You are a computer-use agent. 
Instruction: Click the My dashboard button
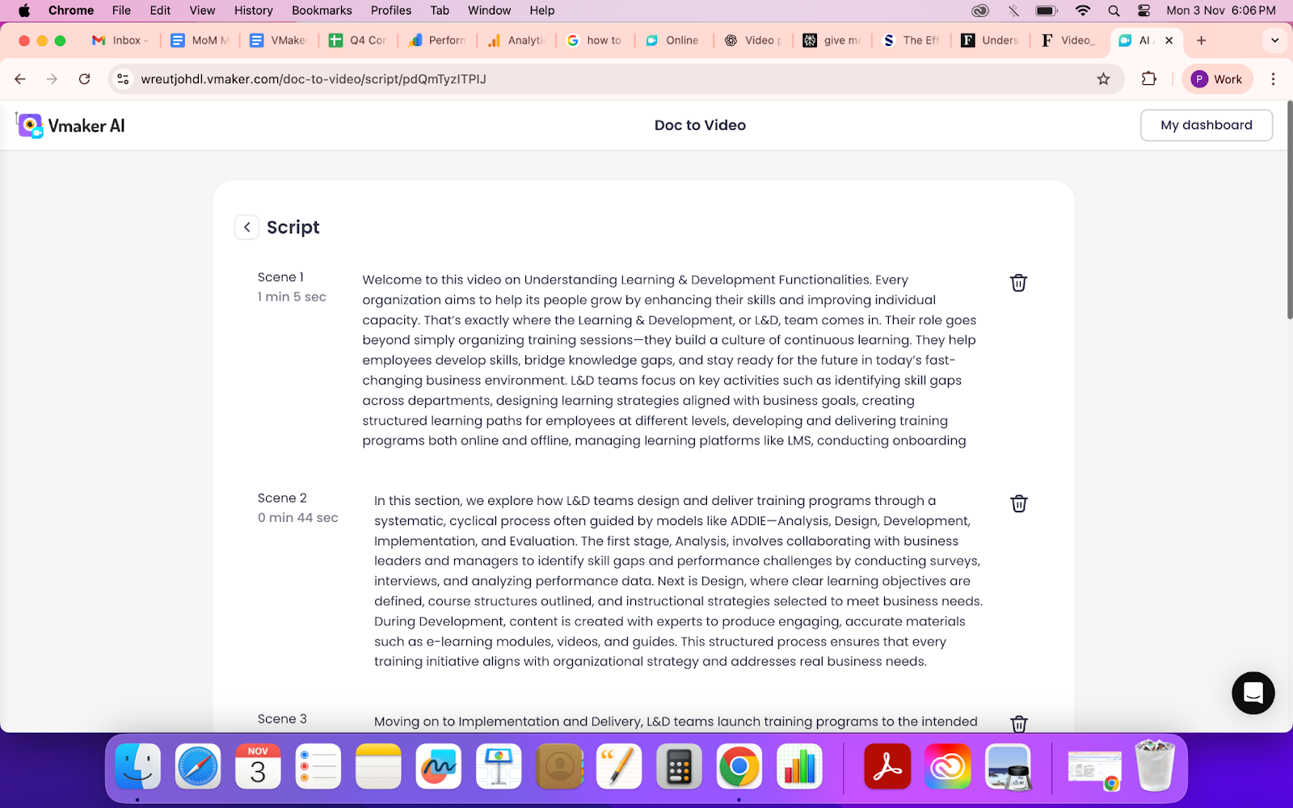click(1206, 125)
